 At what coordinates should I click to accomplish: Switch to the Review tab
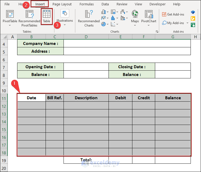tap(122, 4)
